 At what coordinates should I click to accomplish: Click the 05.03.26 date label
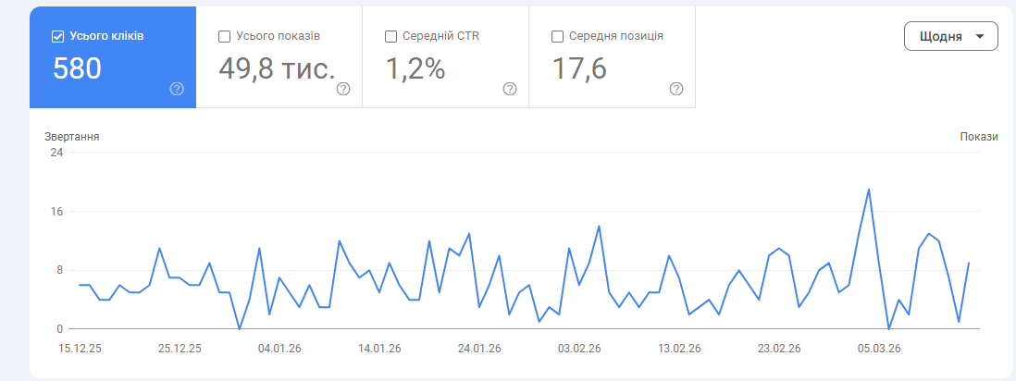pyautogui.click(x=879, y=349)
